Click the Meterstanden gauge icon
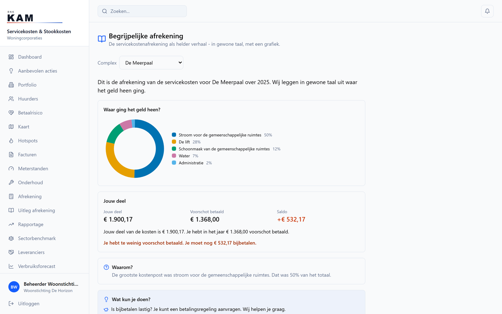 click(x=11, y=169)
